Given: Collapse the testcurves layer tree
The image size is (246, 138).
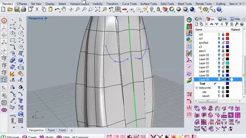Looking at the screenshot, I should [196, 88].
